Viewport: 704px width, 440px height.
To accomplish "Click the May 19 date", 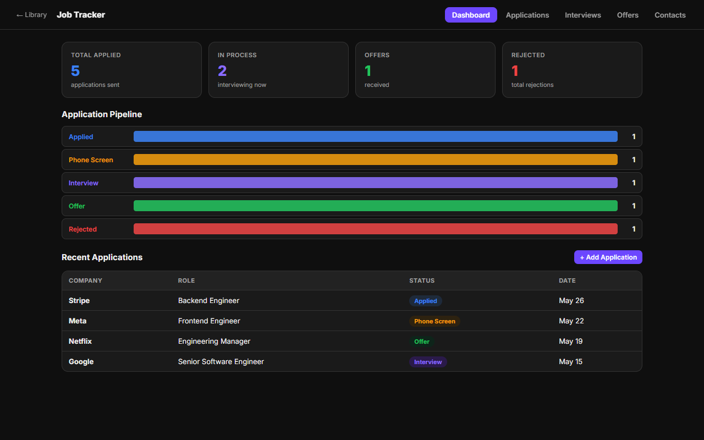I will point(571,342).
